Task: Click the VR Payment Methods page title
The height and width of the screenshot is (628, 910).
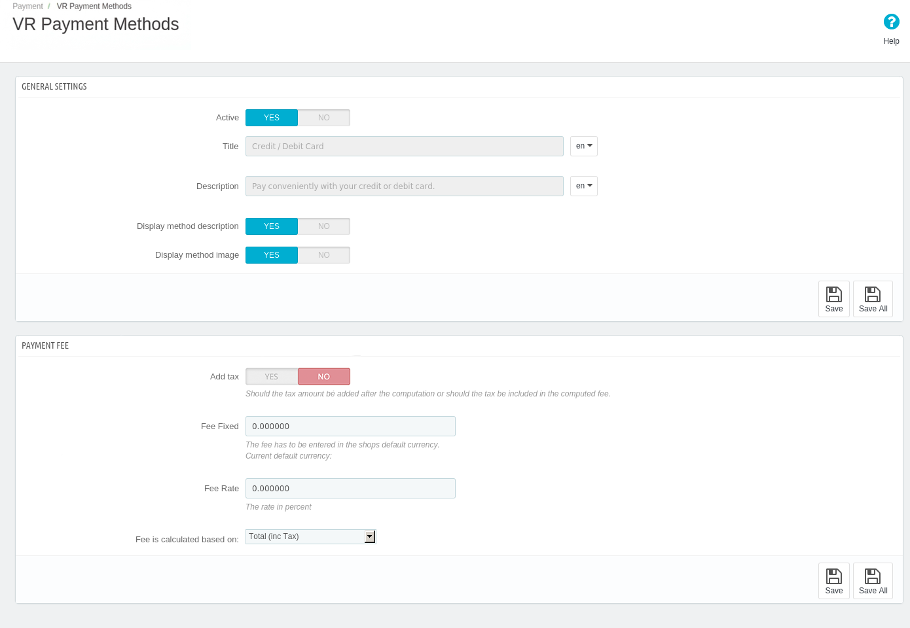Action: pos(96,24)
